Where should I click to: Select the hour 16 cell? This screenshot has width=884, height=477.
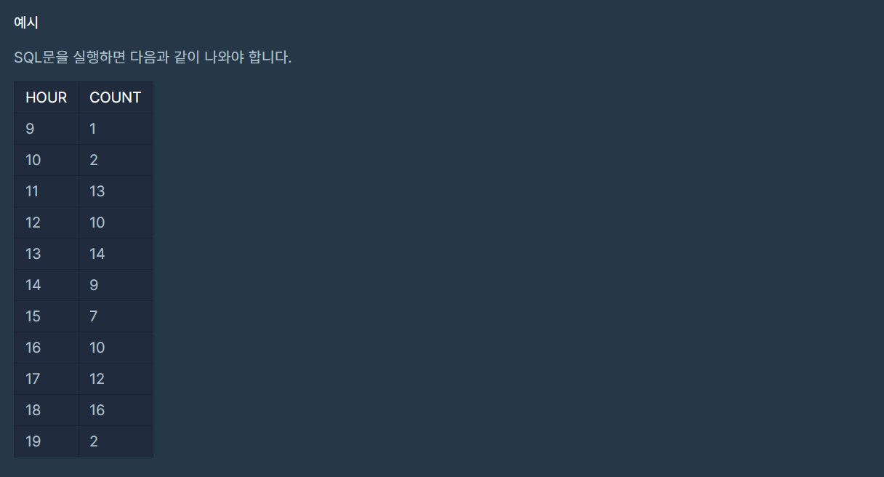click(x=46, y=348)
